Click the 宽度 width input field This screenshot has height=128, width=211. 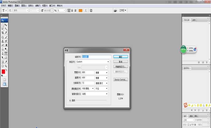[88, 72]
